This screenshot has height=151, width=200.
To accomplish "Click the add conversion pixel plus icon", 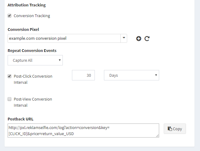I will click(139, 39).
